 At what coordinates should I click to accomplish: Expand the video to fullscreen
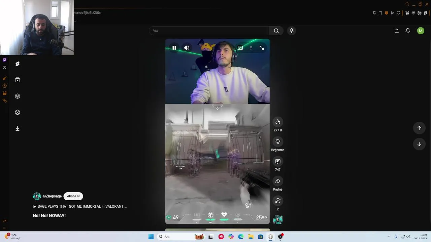point(262,48)
